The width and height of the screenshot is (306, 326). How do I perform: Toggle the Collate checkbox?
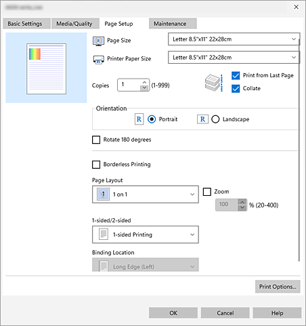click(236, 89)
